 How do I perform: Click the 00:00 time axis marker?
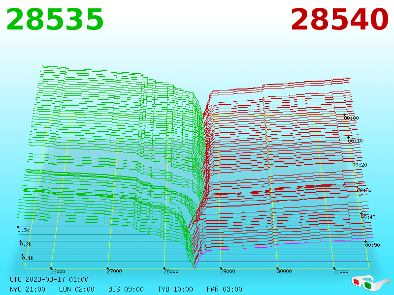pos(351,118)
